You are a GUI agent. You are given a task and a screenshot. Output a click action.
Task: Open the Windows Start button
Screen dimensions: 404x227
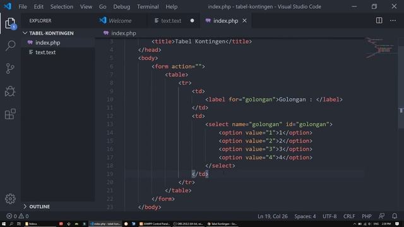4,224
